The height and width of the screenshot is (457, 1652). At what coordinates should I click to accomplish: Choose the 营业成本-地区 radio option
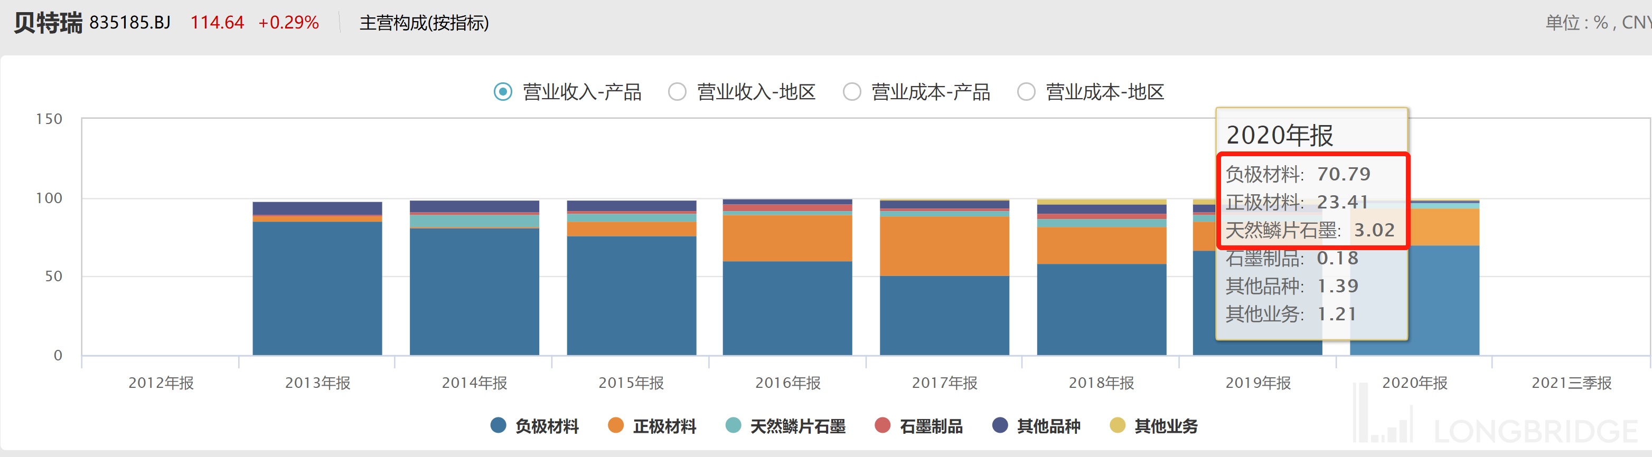click(1026, 92)
